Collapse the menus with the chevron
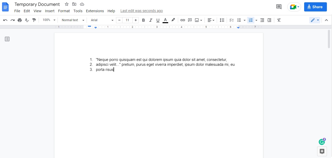The width and height of the screenshot is (332, 158). [x=326, y=20]
